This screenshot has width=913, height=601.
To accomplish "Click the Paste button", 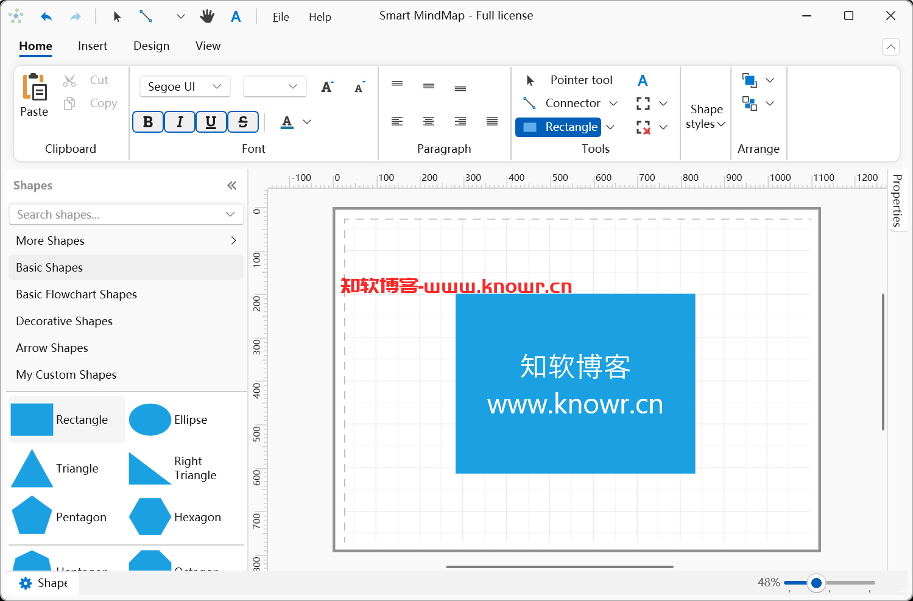I will pyautogui.click(x=34, y=95).
